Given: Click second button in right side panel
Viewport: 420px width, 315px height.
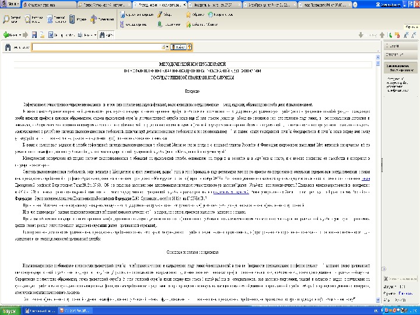Looking at the screenshot, I should click(x=400, y=55).
